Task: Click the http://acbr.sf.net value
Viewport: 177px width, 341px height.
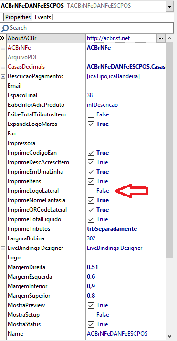Action: (108, 38)
